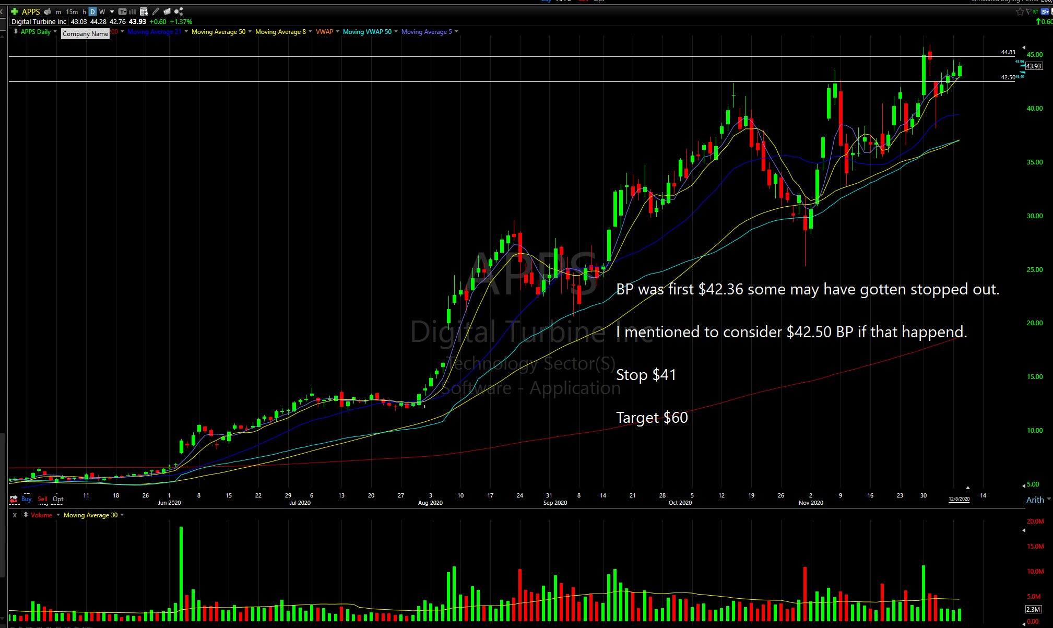Switch to hourly timeframe h
The image size is (1053, 628).
tap(84, 11)
